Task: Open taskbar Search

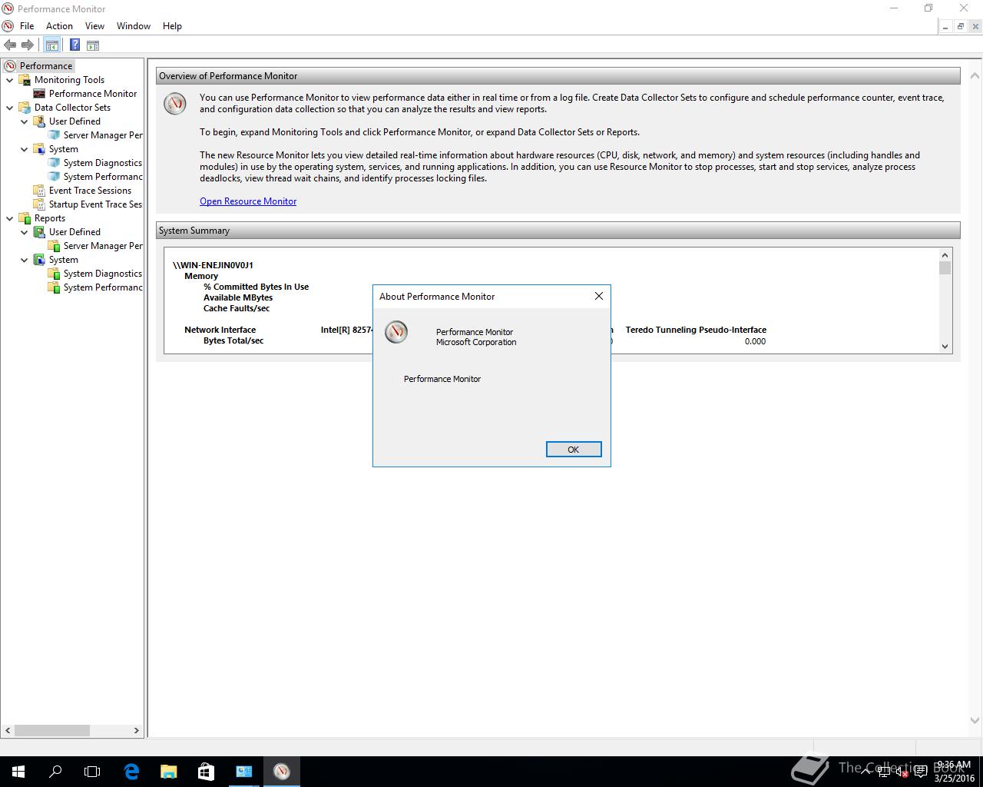Action: point(55,771)
